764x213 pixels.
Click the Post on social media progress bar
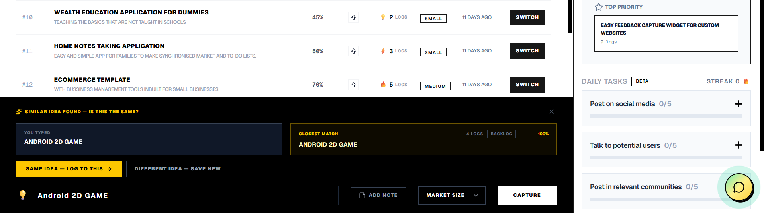click(x=666, y=116)
